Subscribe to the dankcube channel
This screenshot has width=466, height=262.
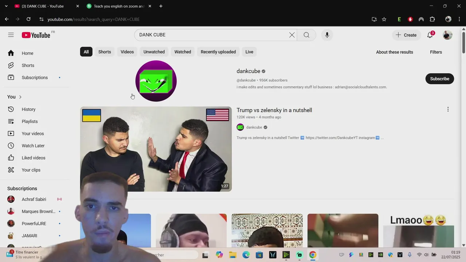[x=439, y=79]
